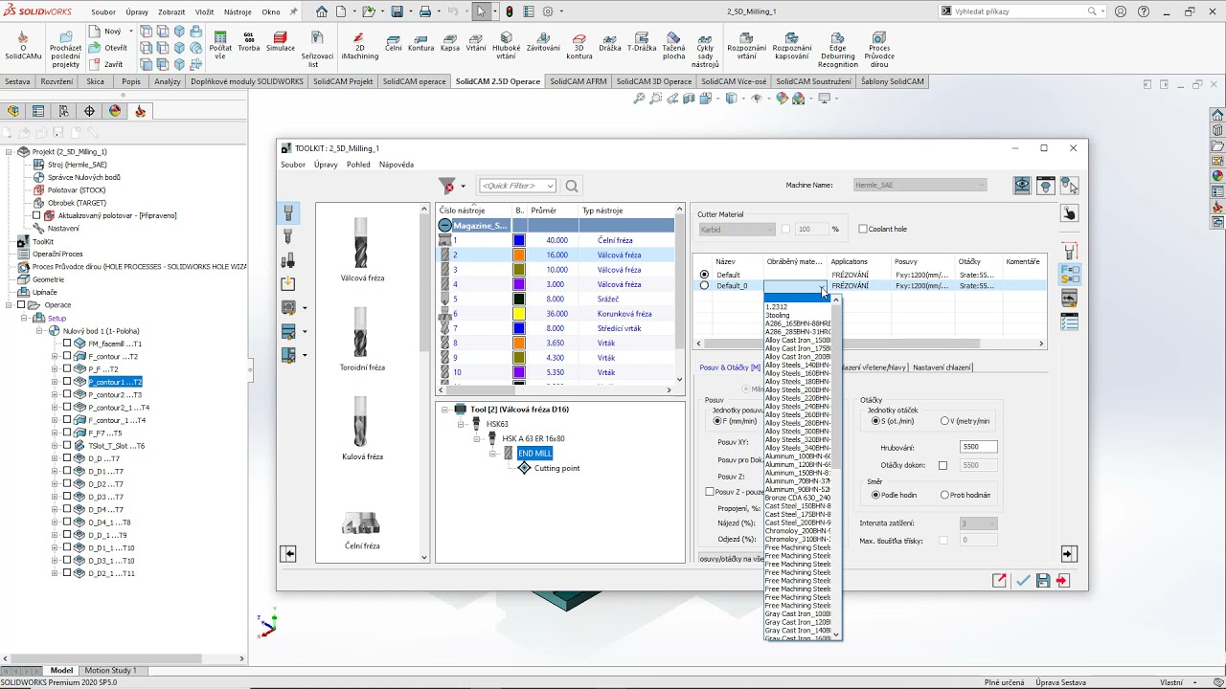Select the Default_0 radio button
This screenshot has height=689, width=1226.
click(x=704, y=285)
